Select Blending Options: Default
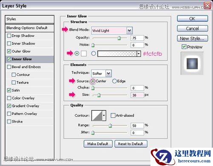213x166 pixels. click(29, 28)
